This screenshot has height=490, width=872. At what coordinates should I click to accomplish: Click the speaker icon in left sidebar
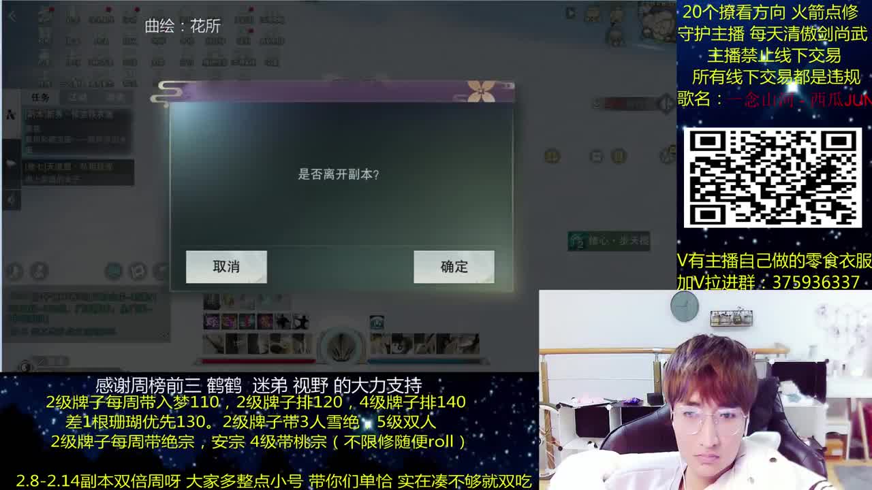pyautogui.click(x=11, y=200)
